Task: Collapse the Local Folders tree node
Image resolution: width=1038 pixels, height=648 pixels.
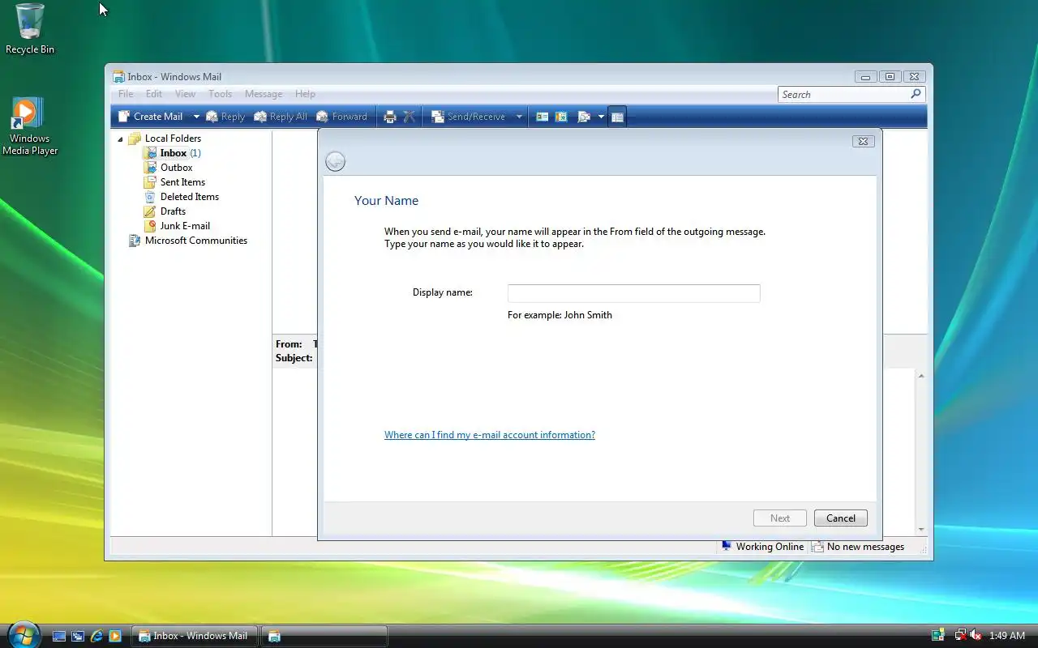Action: 121,139
